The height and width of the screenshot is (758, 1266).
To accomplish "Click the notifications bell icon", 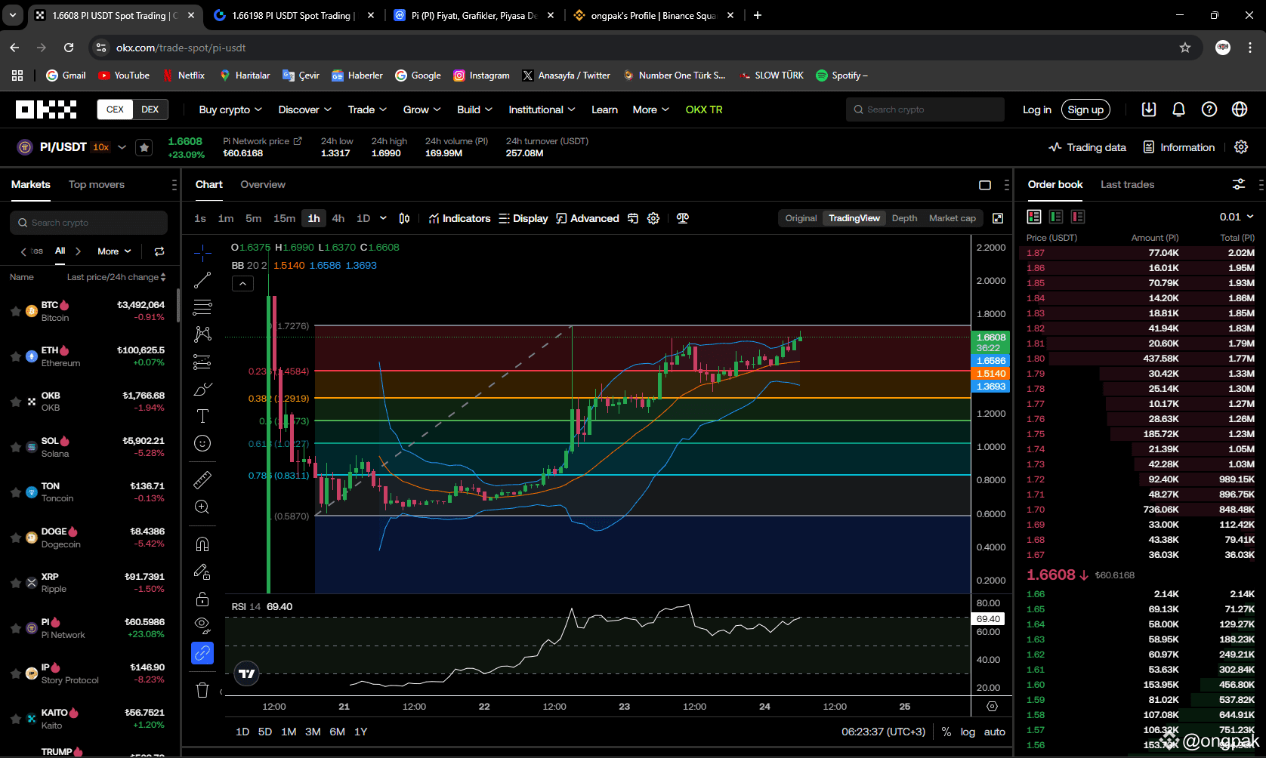I will [x=1178, y=109].
